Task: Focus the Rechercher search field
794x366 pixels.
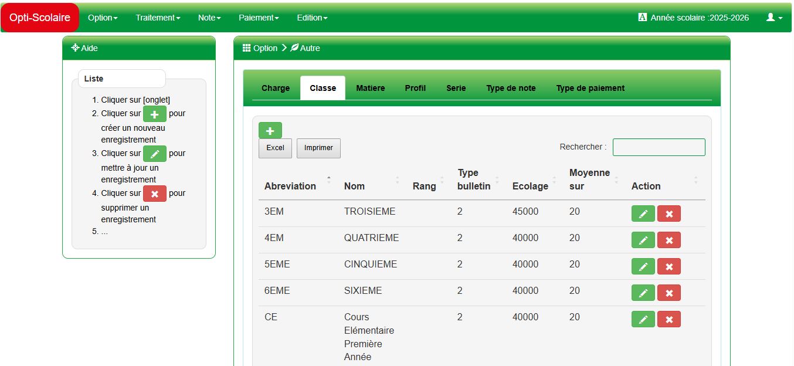Action: tap(659, 147)
